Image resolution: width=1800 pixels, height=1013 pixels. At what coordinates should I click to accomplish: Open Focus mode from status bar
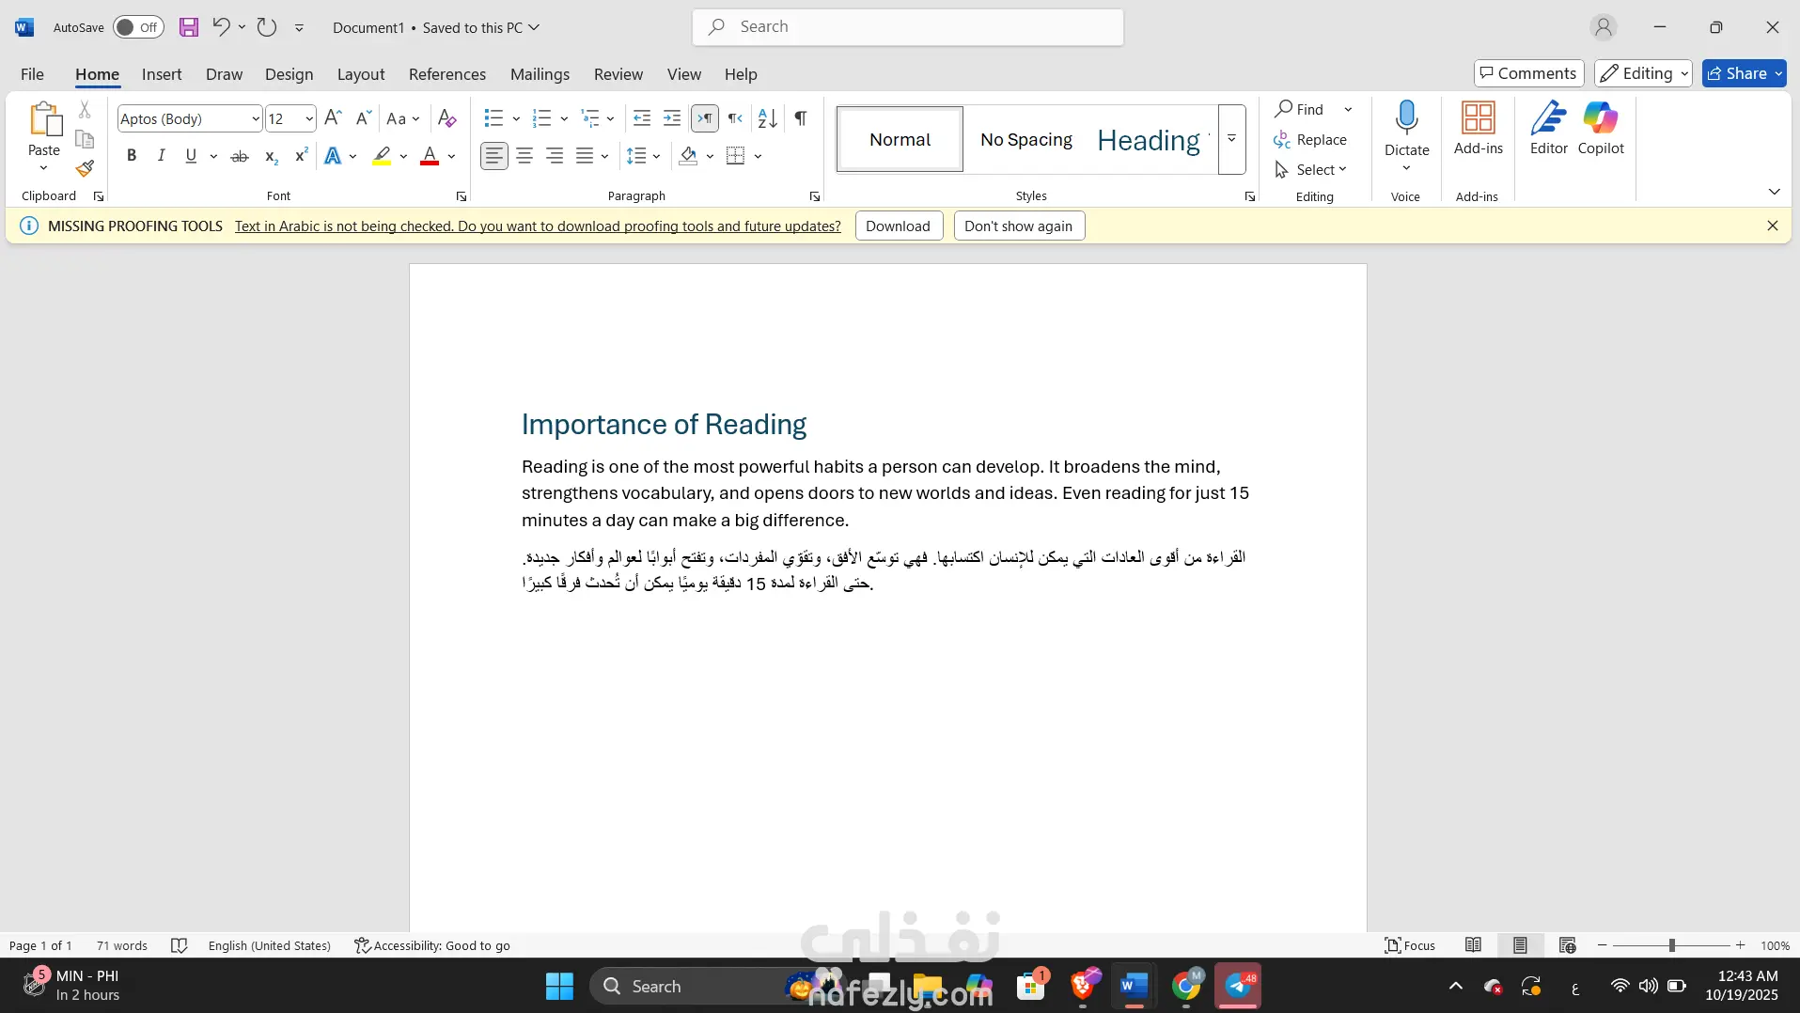pos(1410,945)
